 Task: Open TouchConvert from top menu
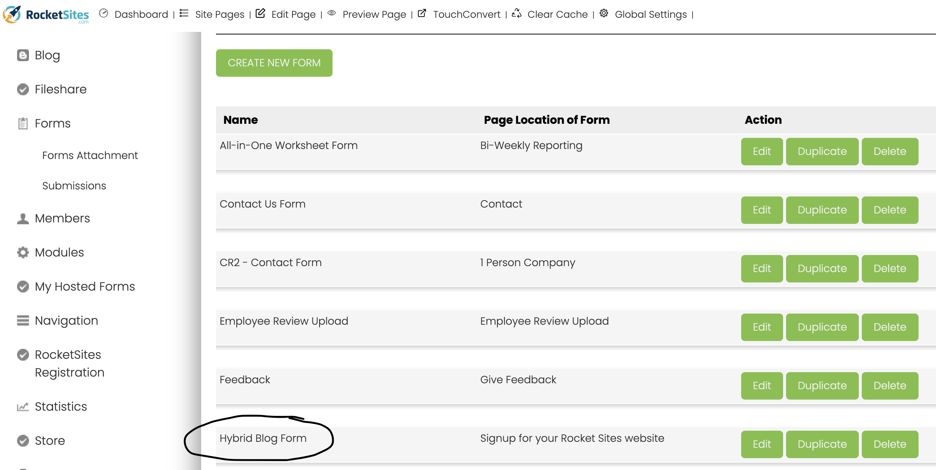click(466, 14)
